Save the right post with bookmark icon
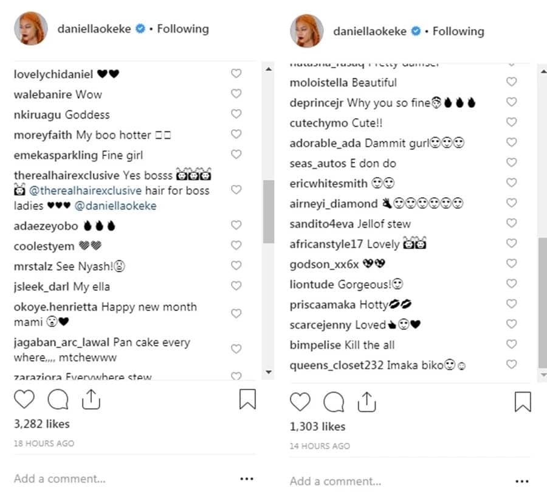The height and width of the screenshot is (499, 547). pos(523,402)
